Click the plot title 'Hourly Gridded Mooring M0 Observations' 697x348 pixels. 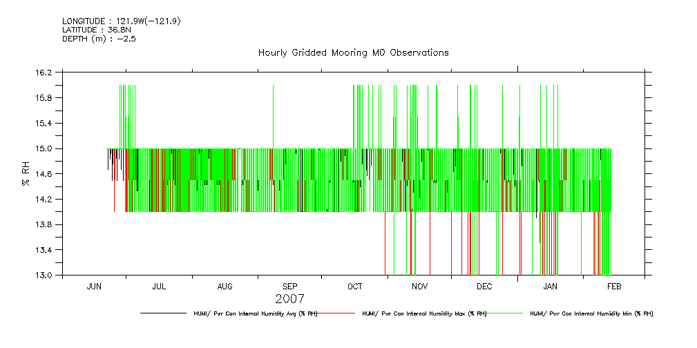353,52
